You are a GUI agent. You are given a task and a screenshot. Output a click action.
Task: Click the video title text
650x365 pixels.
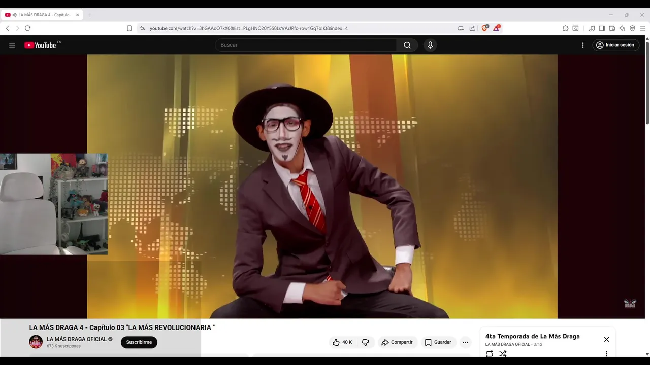122,327
